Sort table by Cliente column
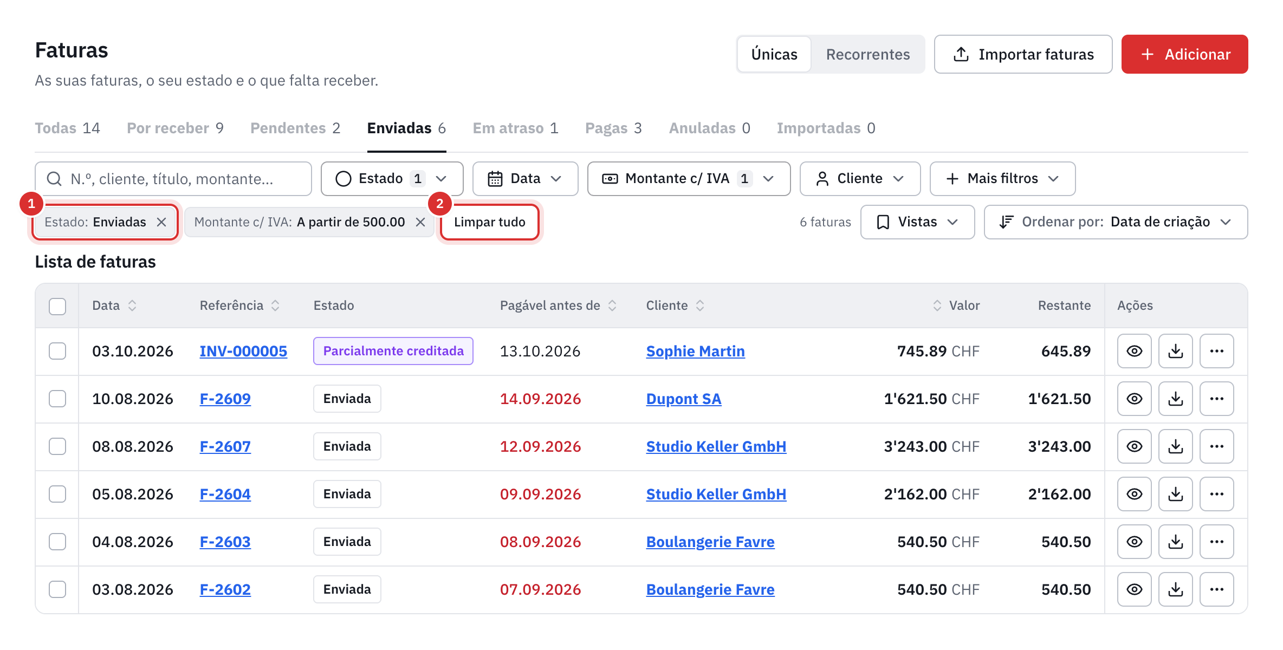The width and height of the screenshot is (1283, 650). coord(675,305)
